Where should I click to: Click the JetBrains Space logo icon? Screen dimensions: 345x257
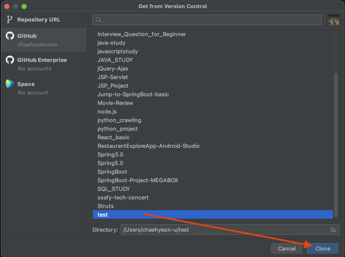[10, 84]
